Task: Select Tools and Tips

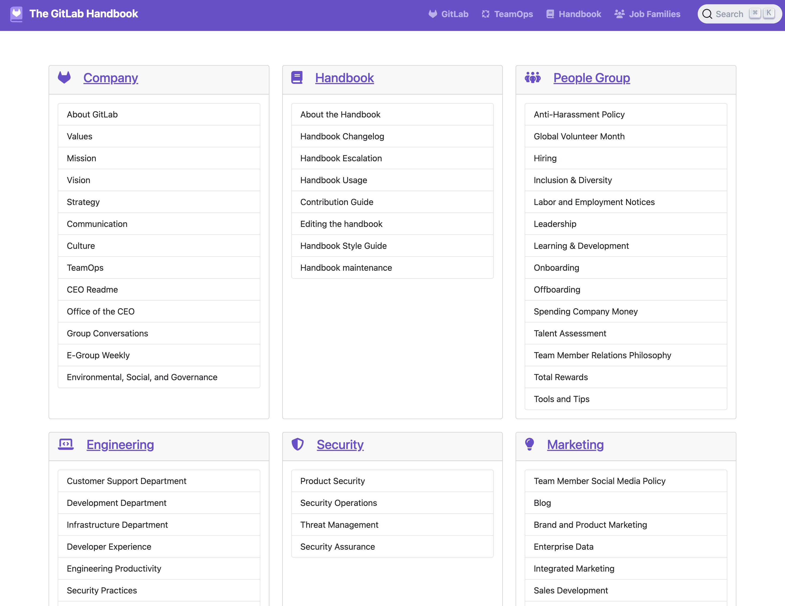Action: pos(626,399)
